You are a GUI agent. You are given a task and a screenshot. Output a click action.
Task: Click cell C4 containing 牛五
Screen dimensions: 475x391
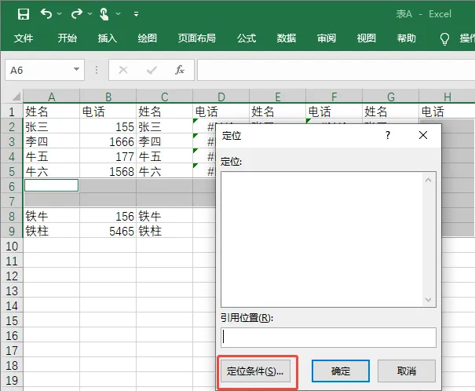coord(165,156)
